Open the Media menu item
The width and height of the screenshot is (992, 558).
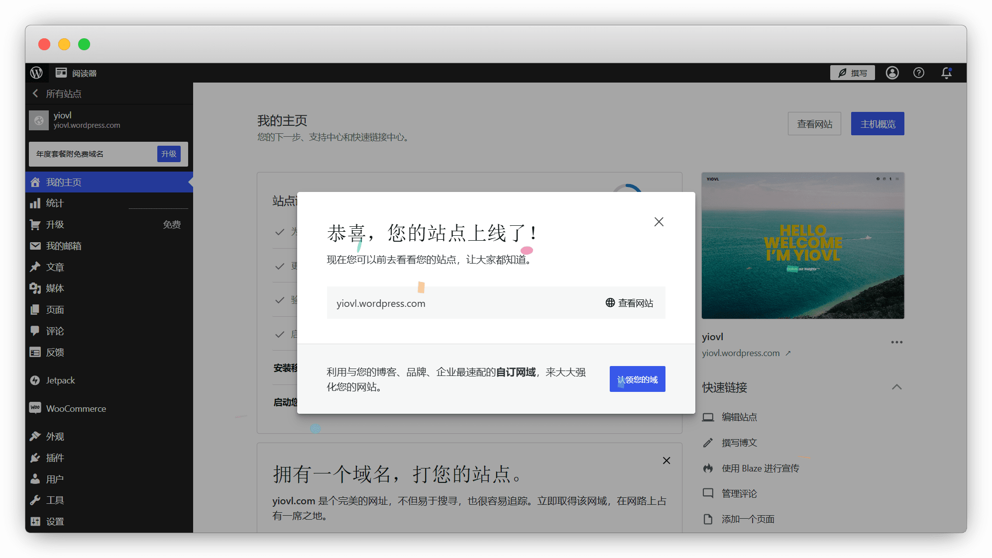(55, 288)
